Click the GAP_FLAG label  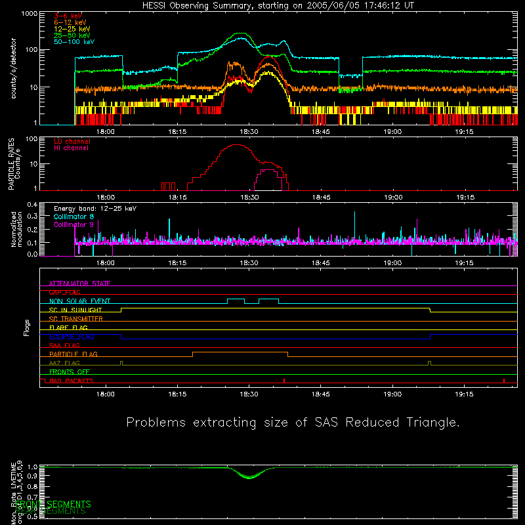pyautogui.click(x=64, y=292)
